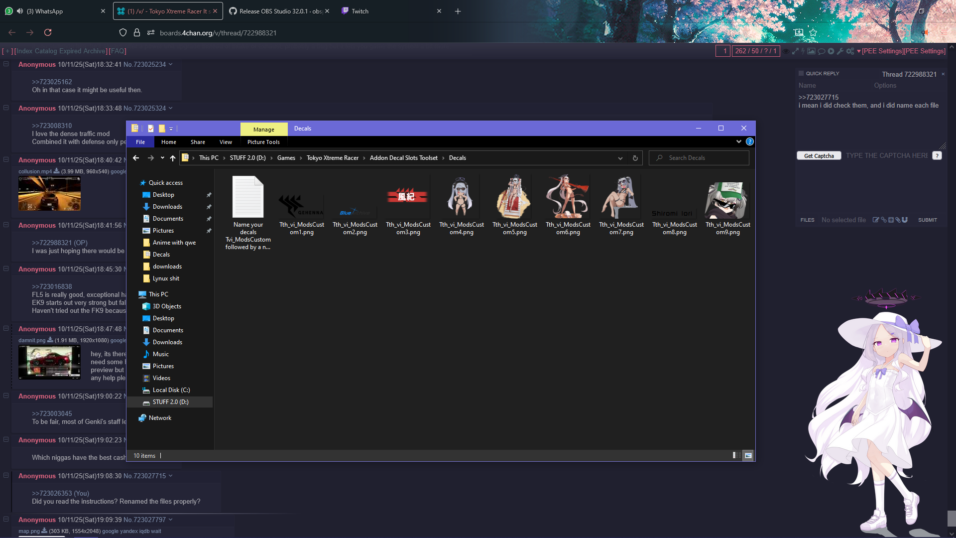
Task: Open recent locations dropdown near Forward arrow
Action: (162, 158)
